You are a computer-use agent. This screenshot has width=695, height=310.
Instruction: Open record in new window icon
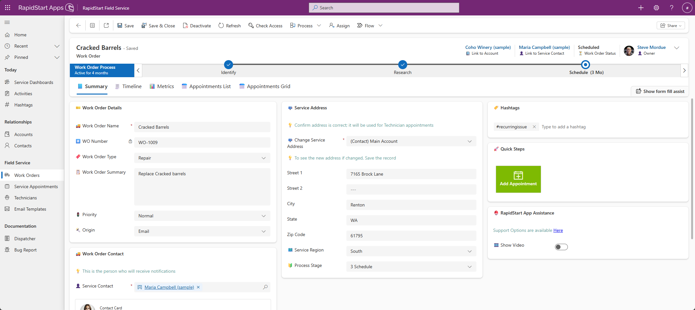pos(106,25)
